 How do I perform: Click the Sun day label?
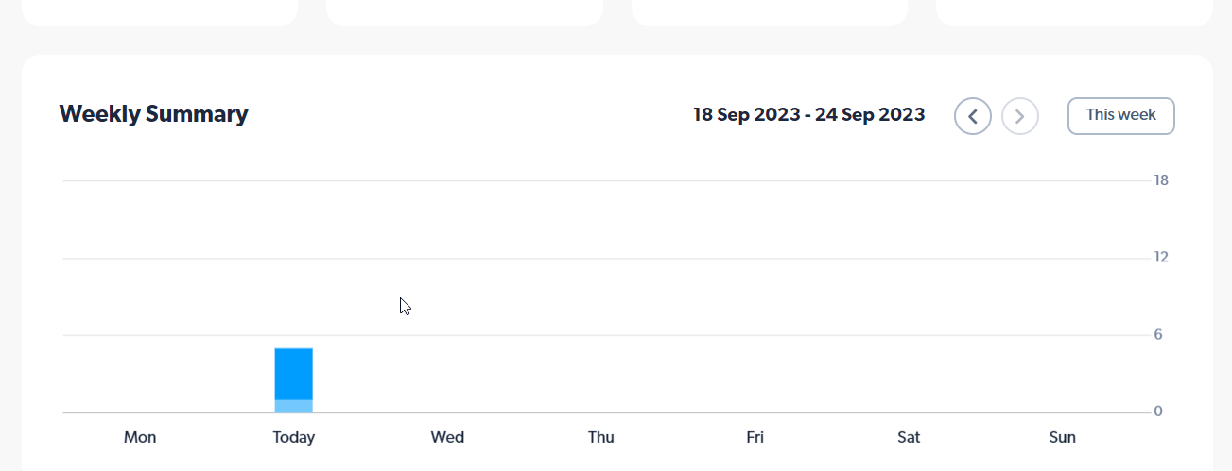pyautogui.click(x=1063, y=438)
